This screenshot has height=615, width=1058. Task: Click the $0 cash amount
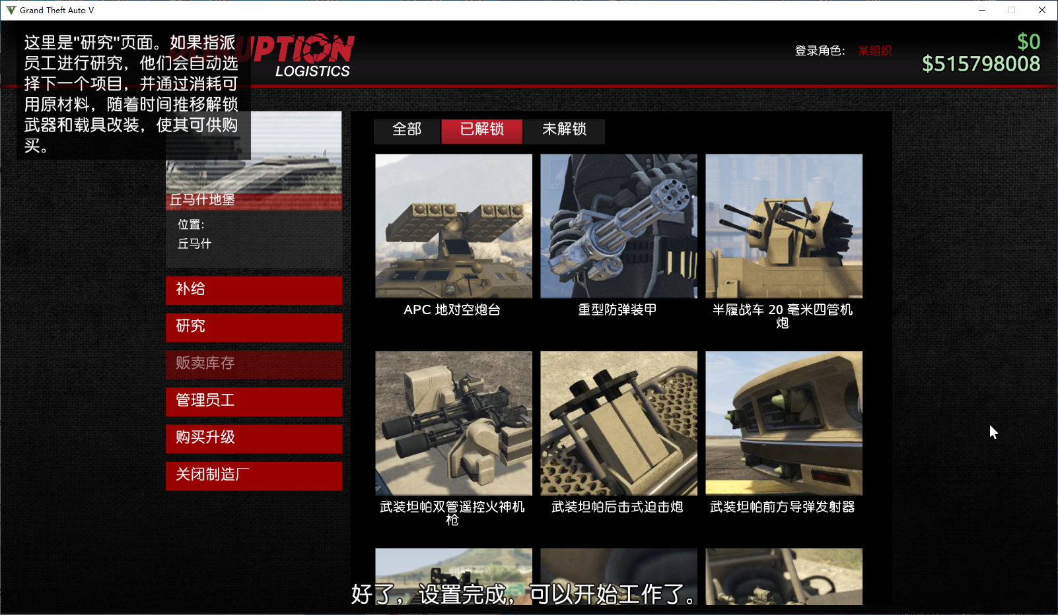1028,42
